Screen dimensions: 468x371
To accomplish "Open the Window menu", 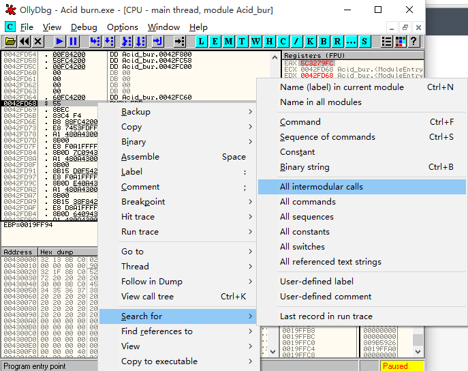I will click(163, 27).
